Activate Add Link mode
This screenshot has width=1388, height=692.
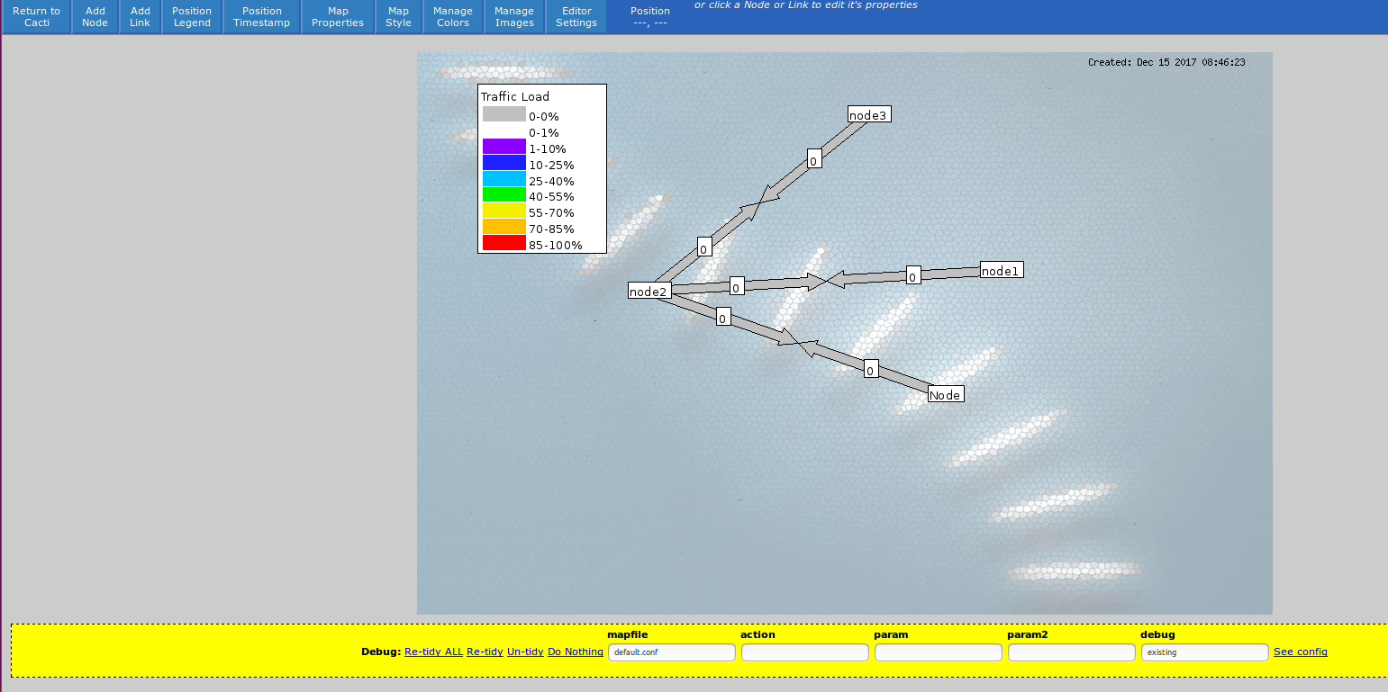point(139,17)
